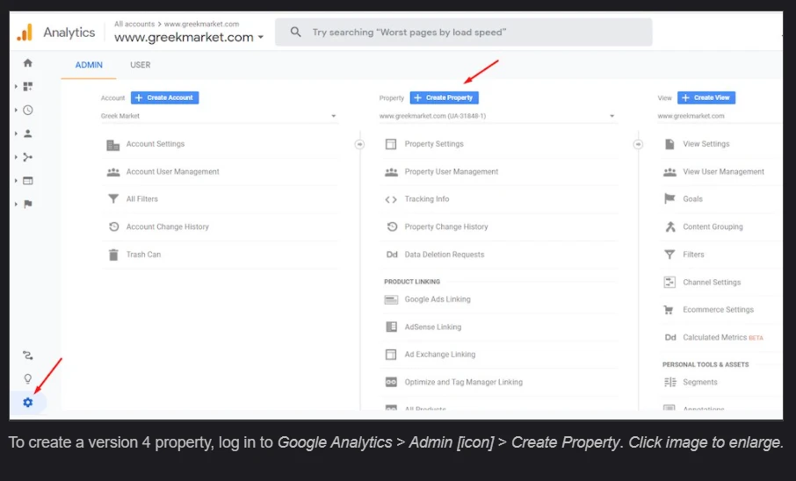Open the property selector dropdown for www.greekmarket.com (UA-31848-1)
This screenshot has width=796, height=481.
611,116
